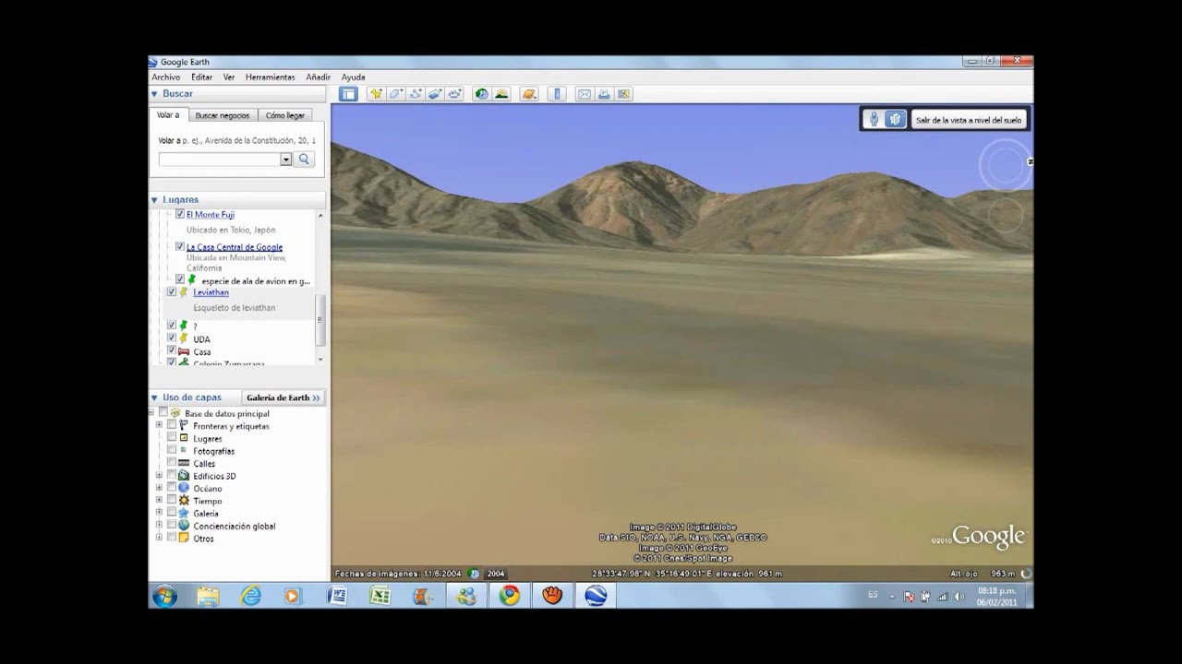Select the ground-level building view icon
1182x664 pixels.
[895, 120]
